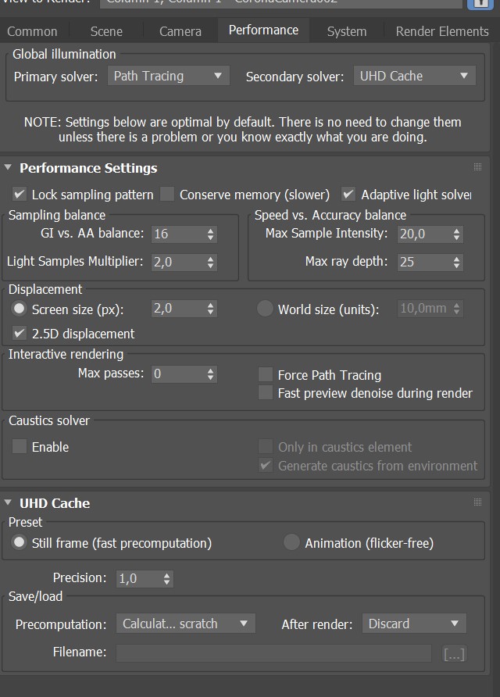Screen dimensions: 500x697
Task: Open the Secondary solver UHD Cache dropdown
Action: pos(414,76)
